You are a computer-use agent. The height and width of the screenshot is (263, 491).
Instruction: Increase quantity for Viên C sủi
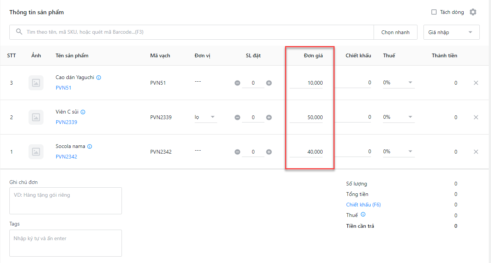point(269,117)
